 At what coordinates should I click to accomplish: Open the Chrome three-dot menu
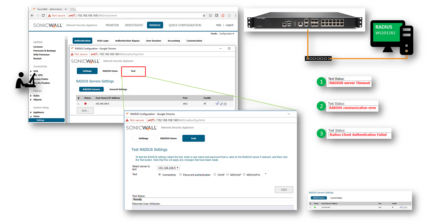[x=235, y=15]
